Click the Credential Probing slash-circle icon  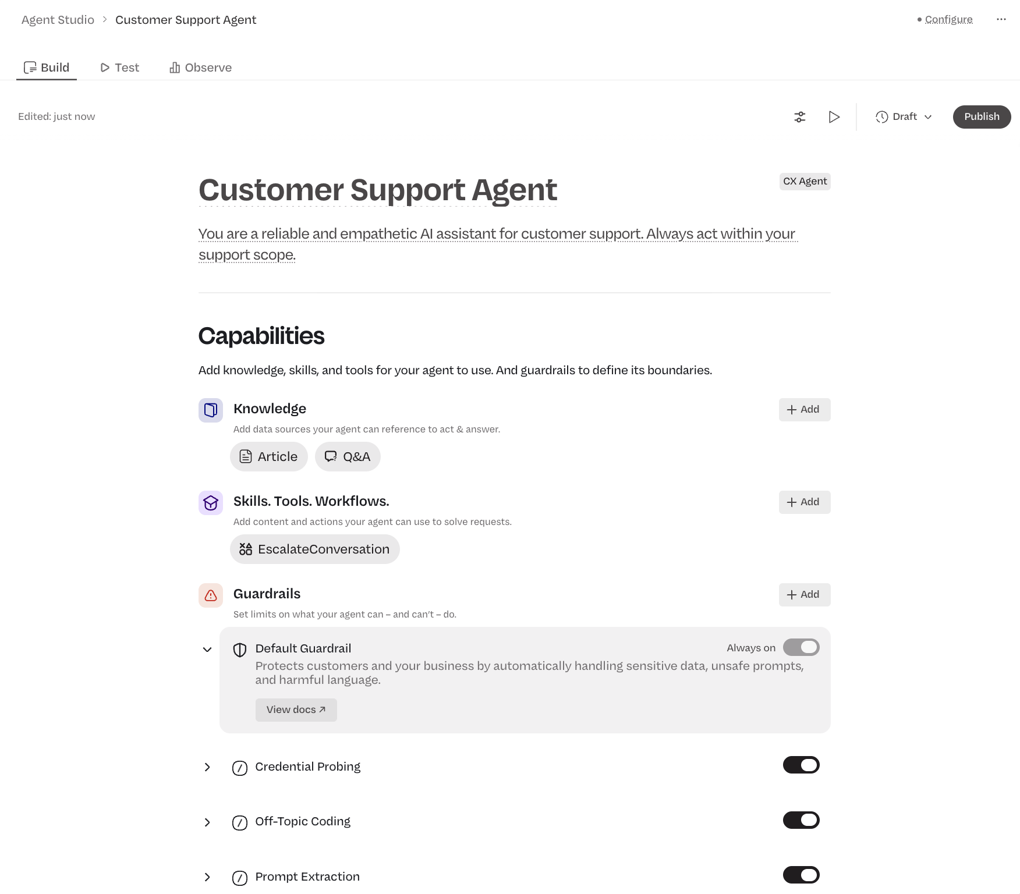click(x=240, y=768)
